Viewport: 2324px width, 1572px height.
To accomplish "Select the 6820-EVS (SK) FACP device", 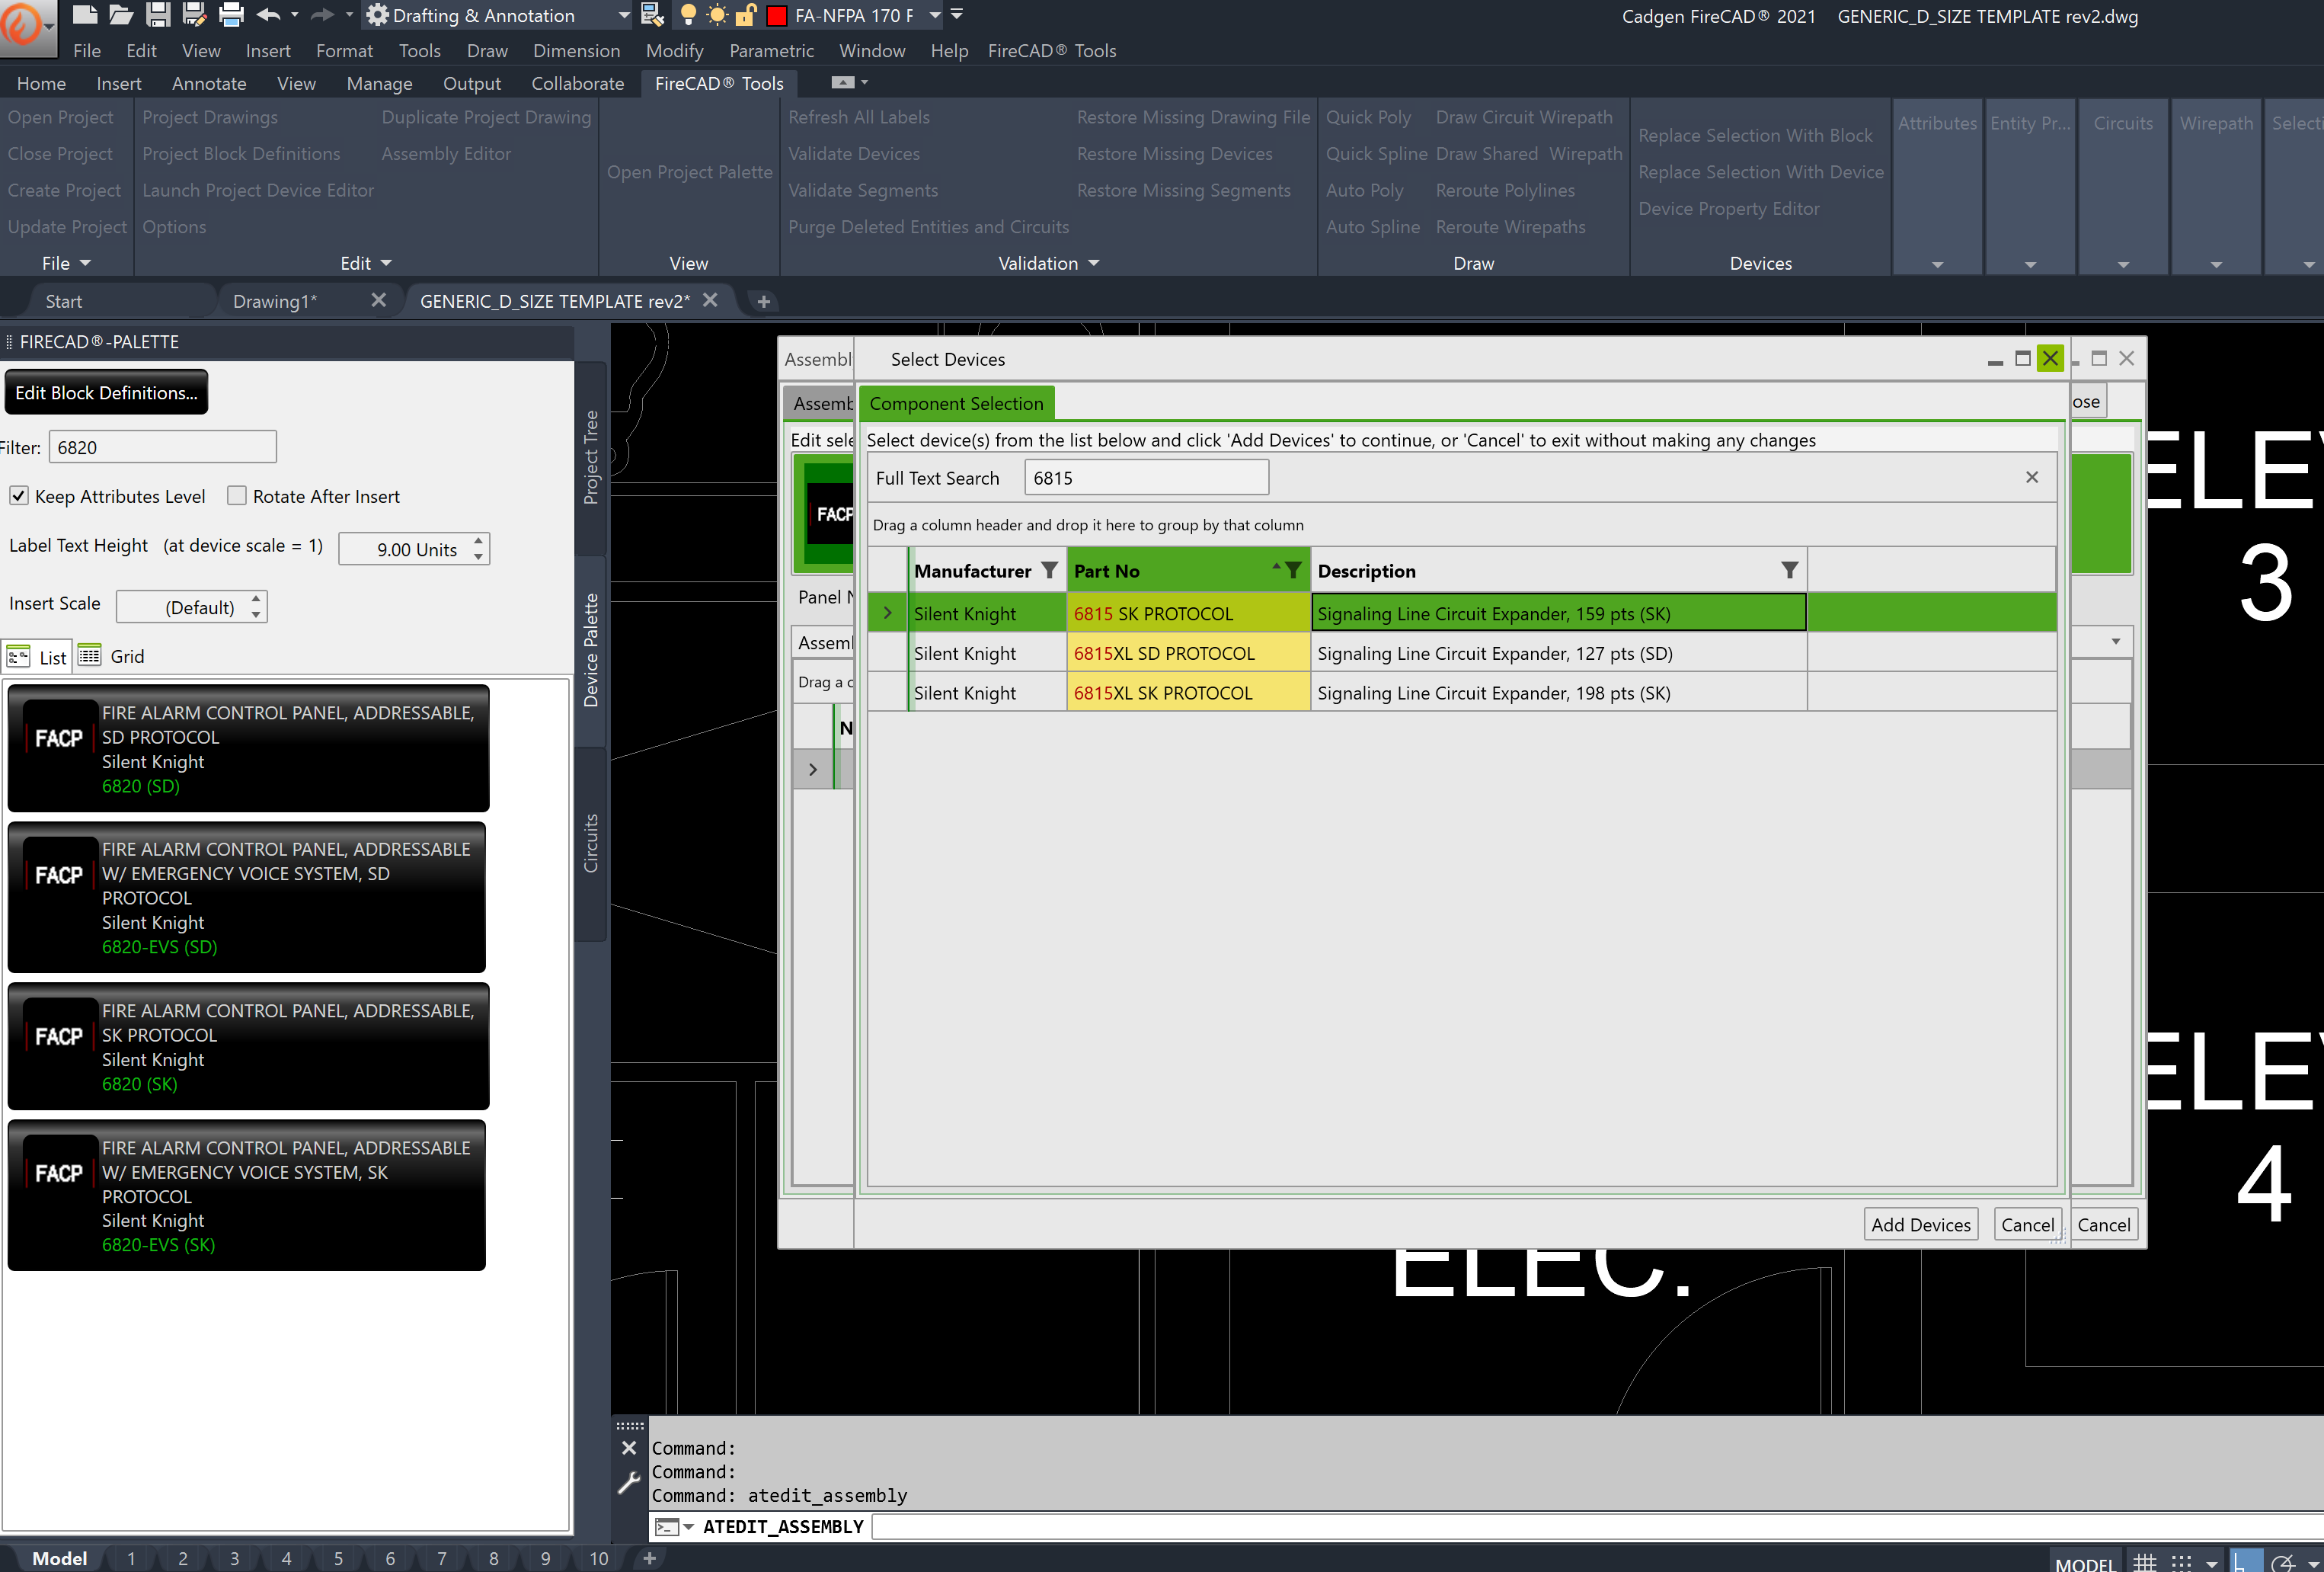I will [x=246, y=1195].
